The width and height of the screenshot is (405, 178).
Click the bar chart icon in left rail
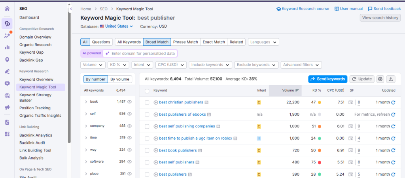point(7,47)
